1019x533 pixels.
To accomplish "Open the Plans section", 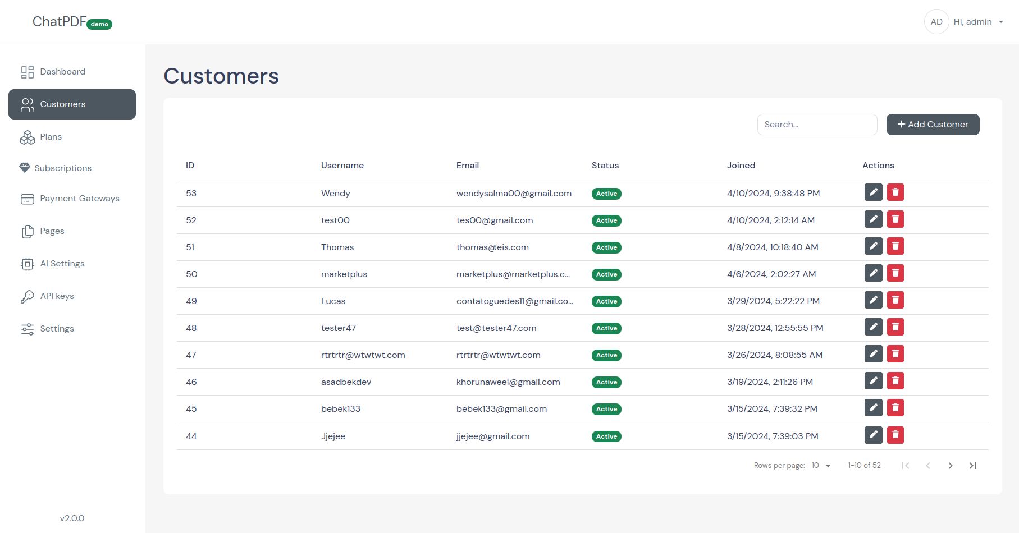I will tap(72, 137).
